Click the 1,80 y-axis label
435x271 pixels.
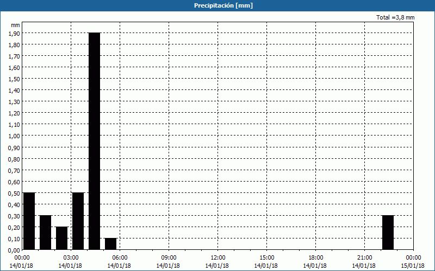14,45
